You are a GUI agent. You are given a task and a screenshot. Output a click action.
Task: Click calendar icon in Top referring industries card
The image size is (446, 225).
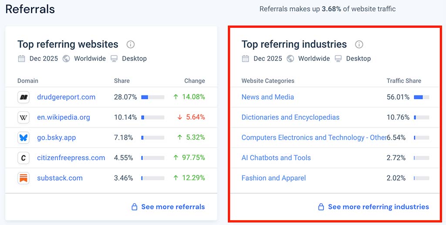coord(246,59)
